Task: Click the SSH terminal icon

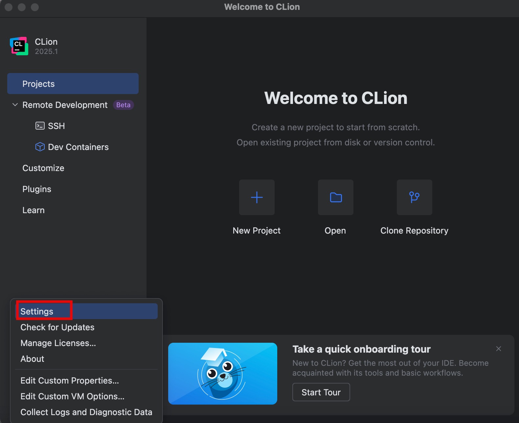Action: pos(40,126)
